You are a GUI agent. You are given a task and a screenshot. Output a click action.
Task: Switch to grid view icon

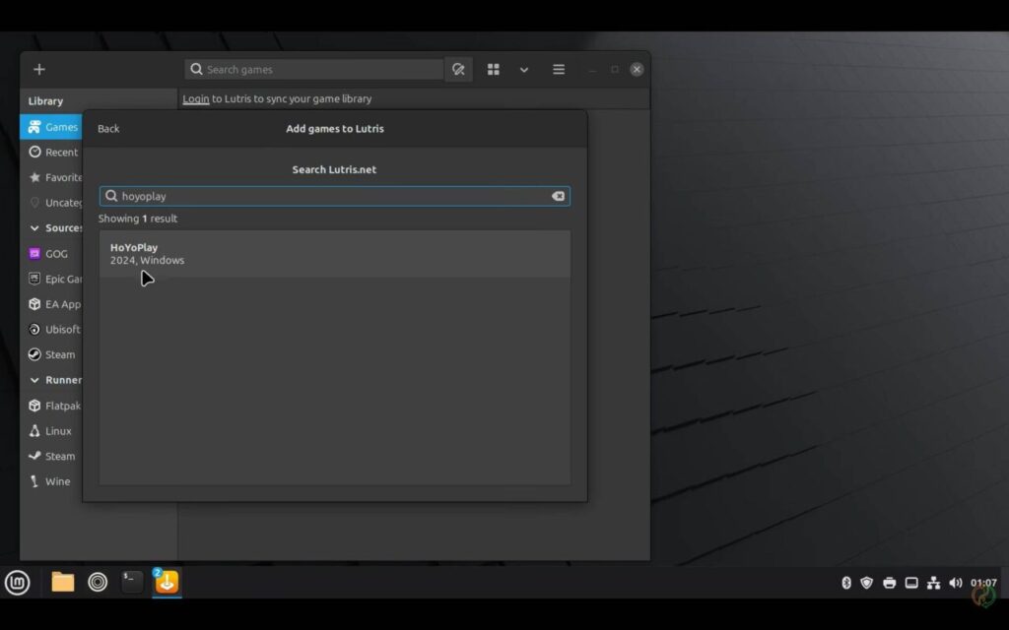point(494,69)
